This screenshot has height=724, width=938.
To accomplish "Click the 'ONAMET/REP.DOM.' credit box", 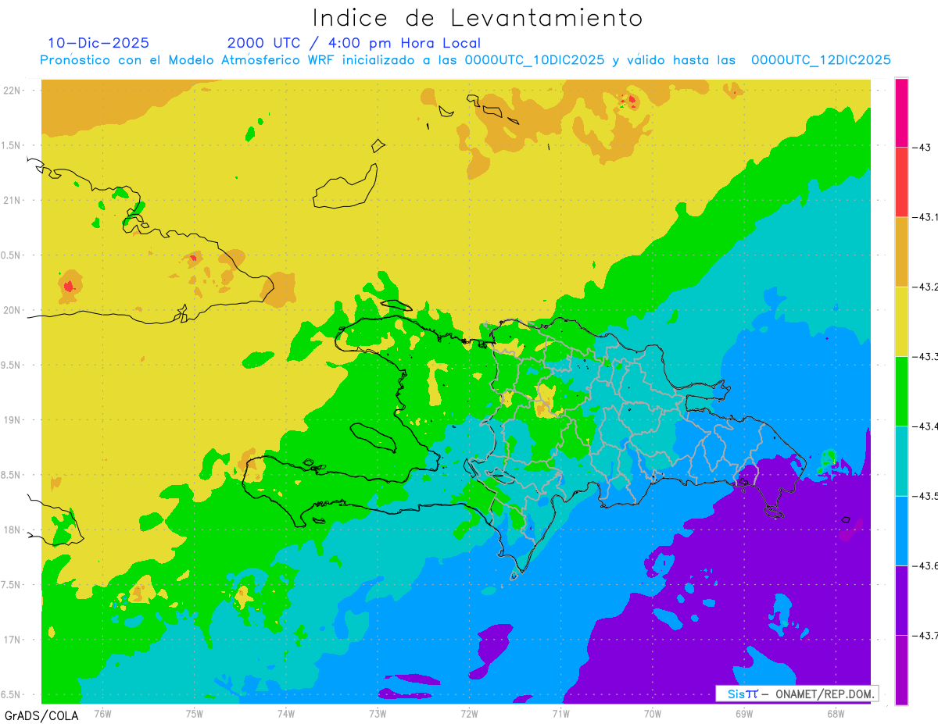I will 797,694.
